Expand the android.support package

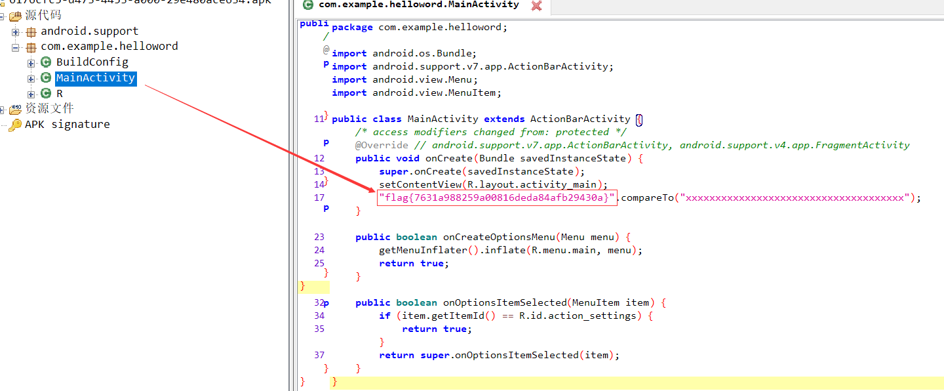(16, 31)
